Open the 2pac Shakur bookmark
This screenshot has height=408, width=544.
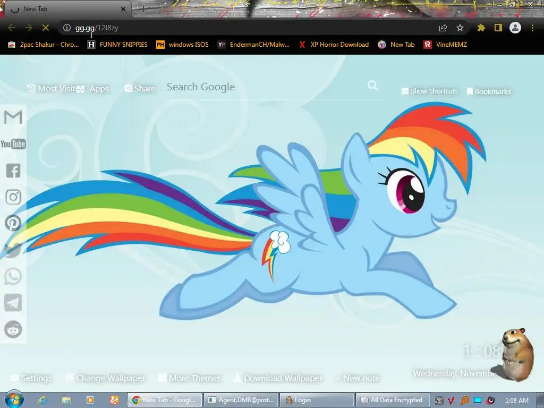[x=44, y=45]
